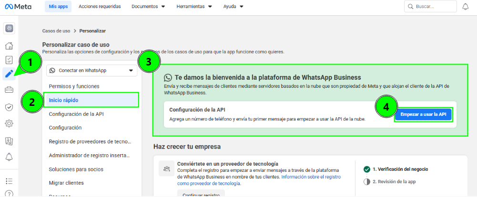
Task: Click the search magnifier icon
Action: (410, 6)
